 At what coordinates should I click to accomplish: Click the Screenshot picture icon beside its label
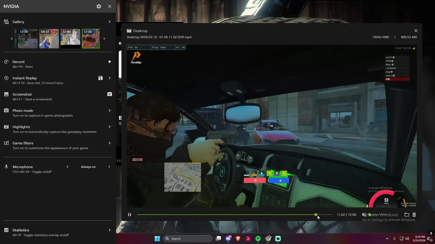coord(6,94)
